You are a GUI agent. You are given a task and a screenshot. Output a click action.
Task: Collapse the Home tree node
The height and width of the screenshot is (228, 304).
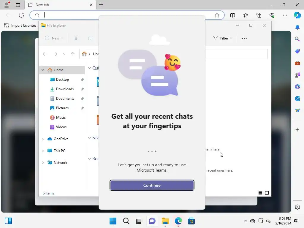click(x=43, y=70)
